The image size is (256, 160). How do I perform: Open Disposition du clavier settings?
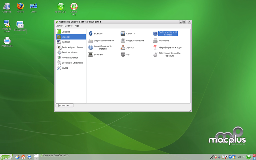coord(101,40)
